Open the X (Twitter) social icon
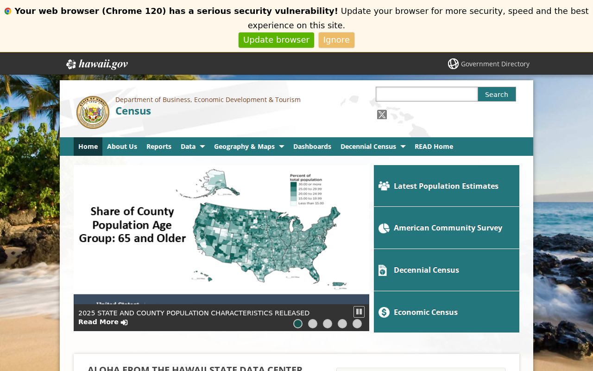Screen dimensions: 593x371 [382, 115]
